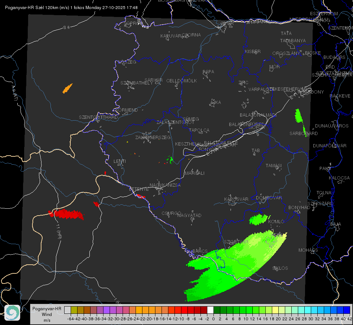The image size is (353, 325).
Task: Click the CSORNA city label
Action: click(191, 35)
